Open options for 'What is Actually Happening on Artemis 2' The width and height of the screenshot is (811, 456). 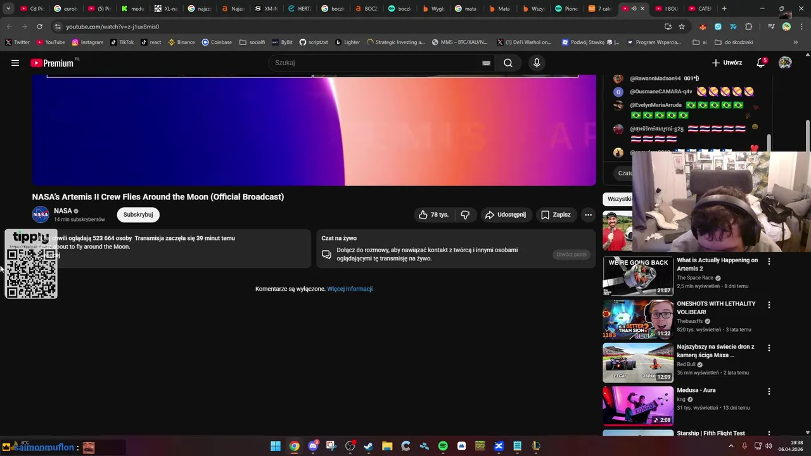769,261
